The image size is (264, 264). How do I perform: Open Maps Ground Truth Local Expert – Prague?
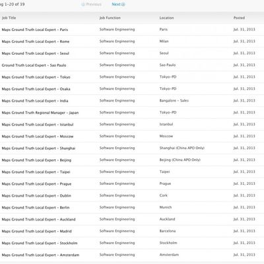pos(36,184)
